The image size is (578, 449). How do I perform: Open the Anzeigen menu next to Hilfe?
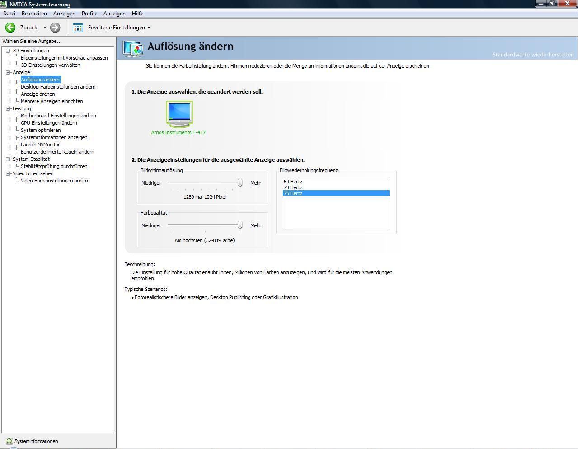pyautogui.click(x=114, y=14)
